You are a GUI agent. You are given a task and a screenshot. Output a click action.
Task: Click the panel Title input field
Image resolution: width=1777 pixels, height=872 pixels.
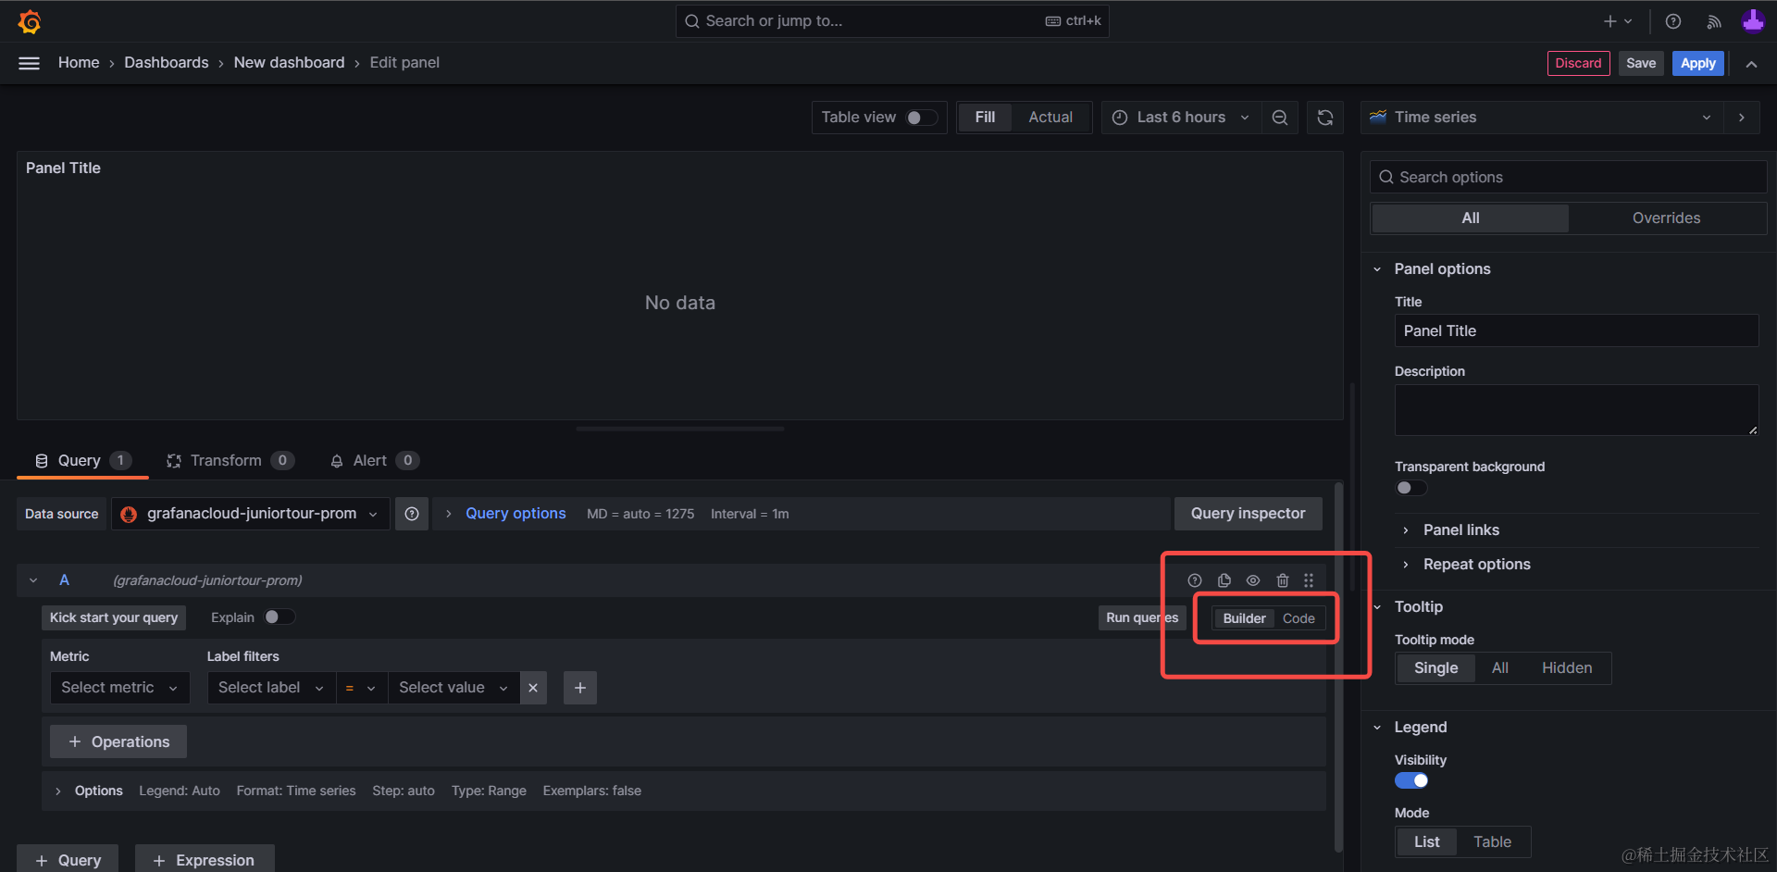coord(1575,331)
